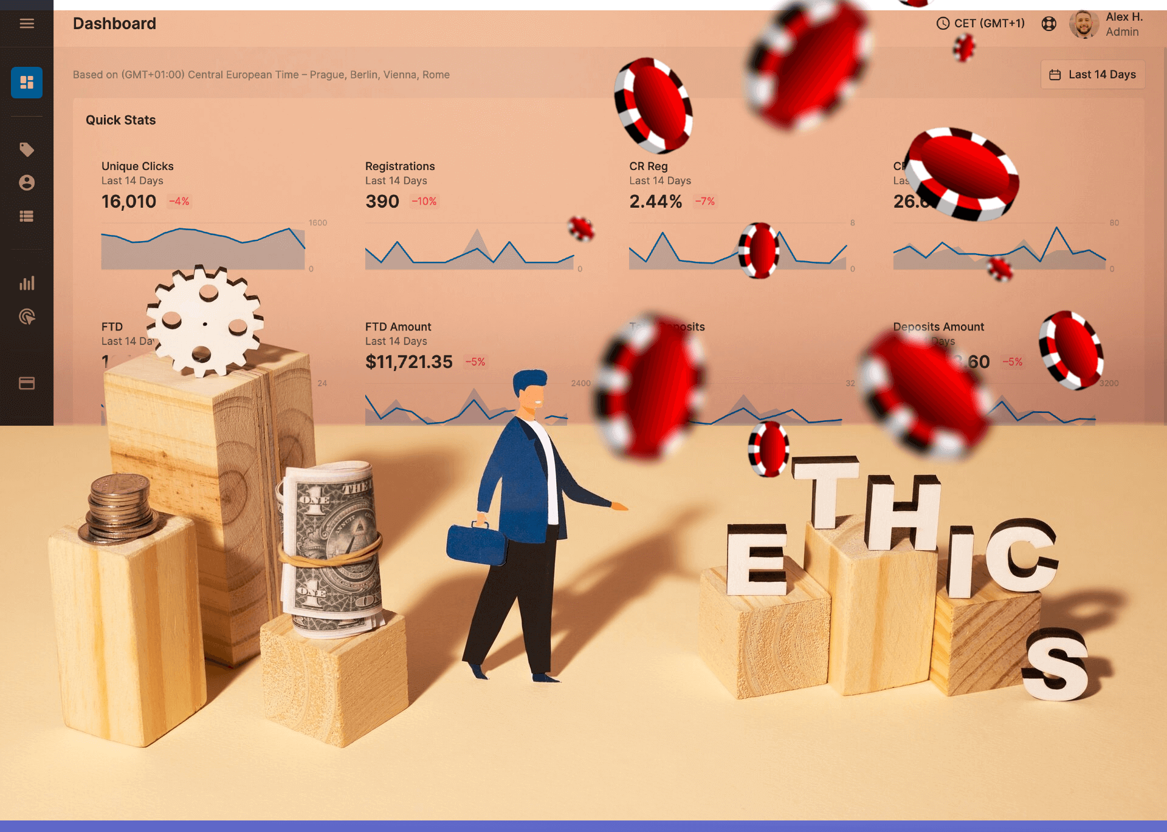Screen dimensions: 1167x832
Task: Click the -5% badge under Deposits Amount
Action: (x=1013, y=362)
